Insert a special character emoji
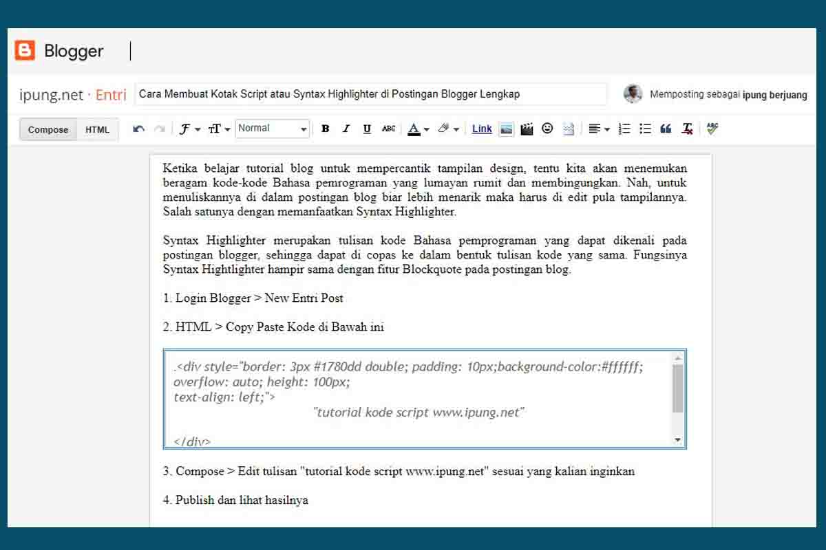The image size is (826, 550). click(x=547, y=128)
